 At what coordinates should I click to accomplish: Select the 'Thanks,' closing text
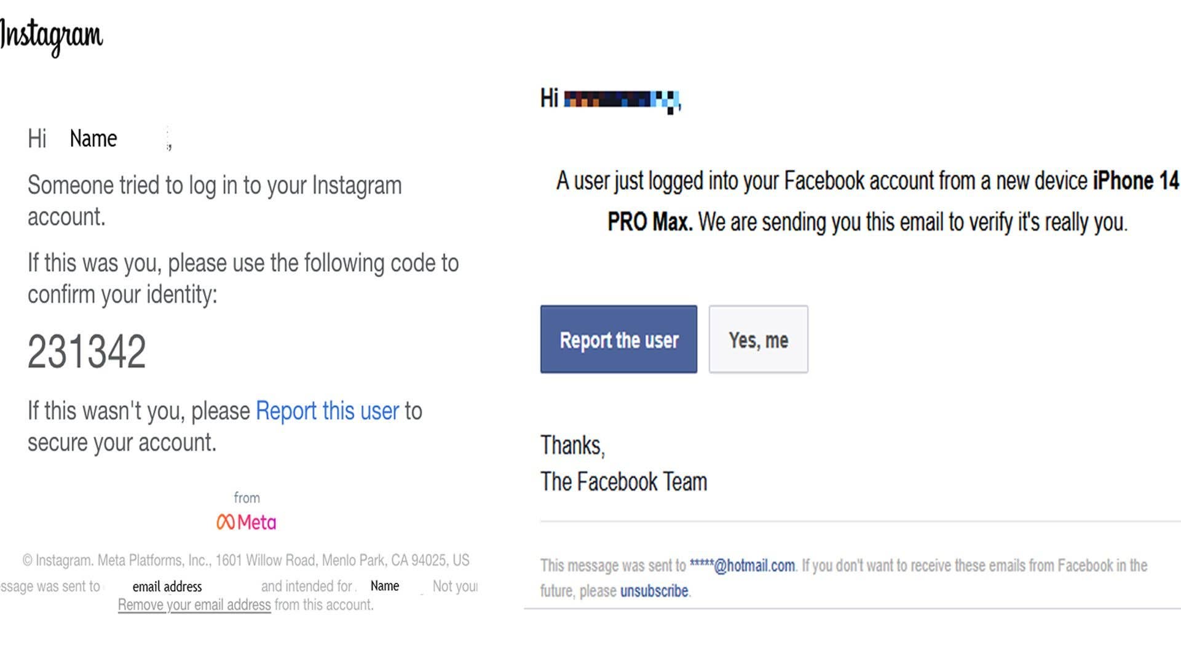pos(572,445)
